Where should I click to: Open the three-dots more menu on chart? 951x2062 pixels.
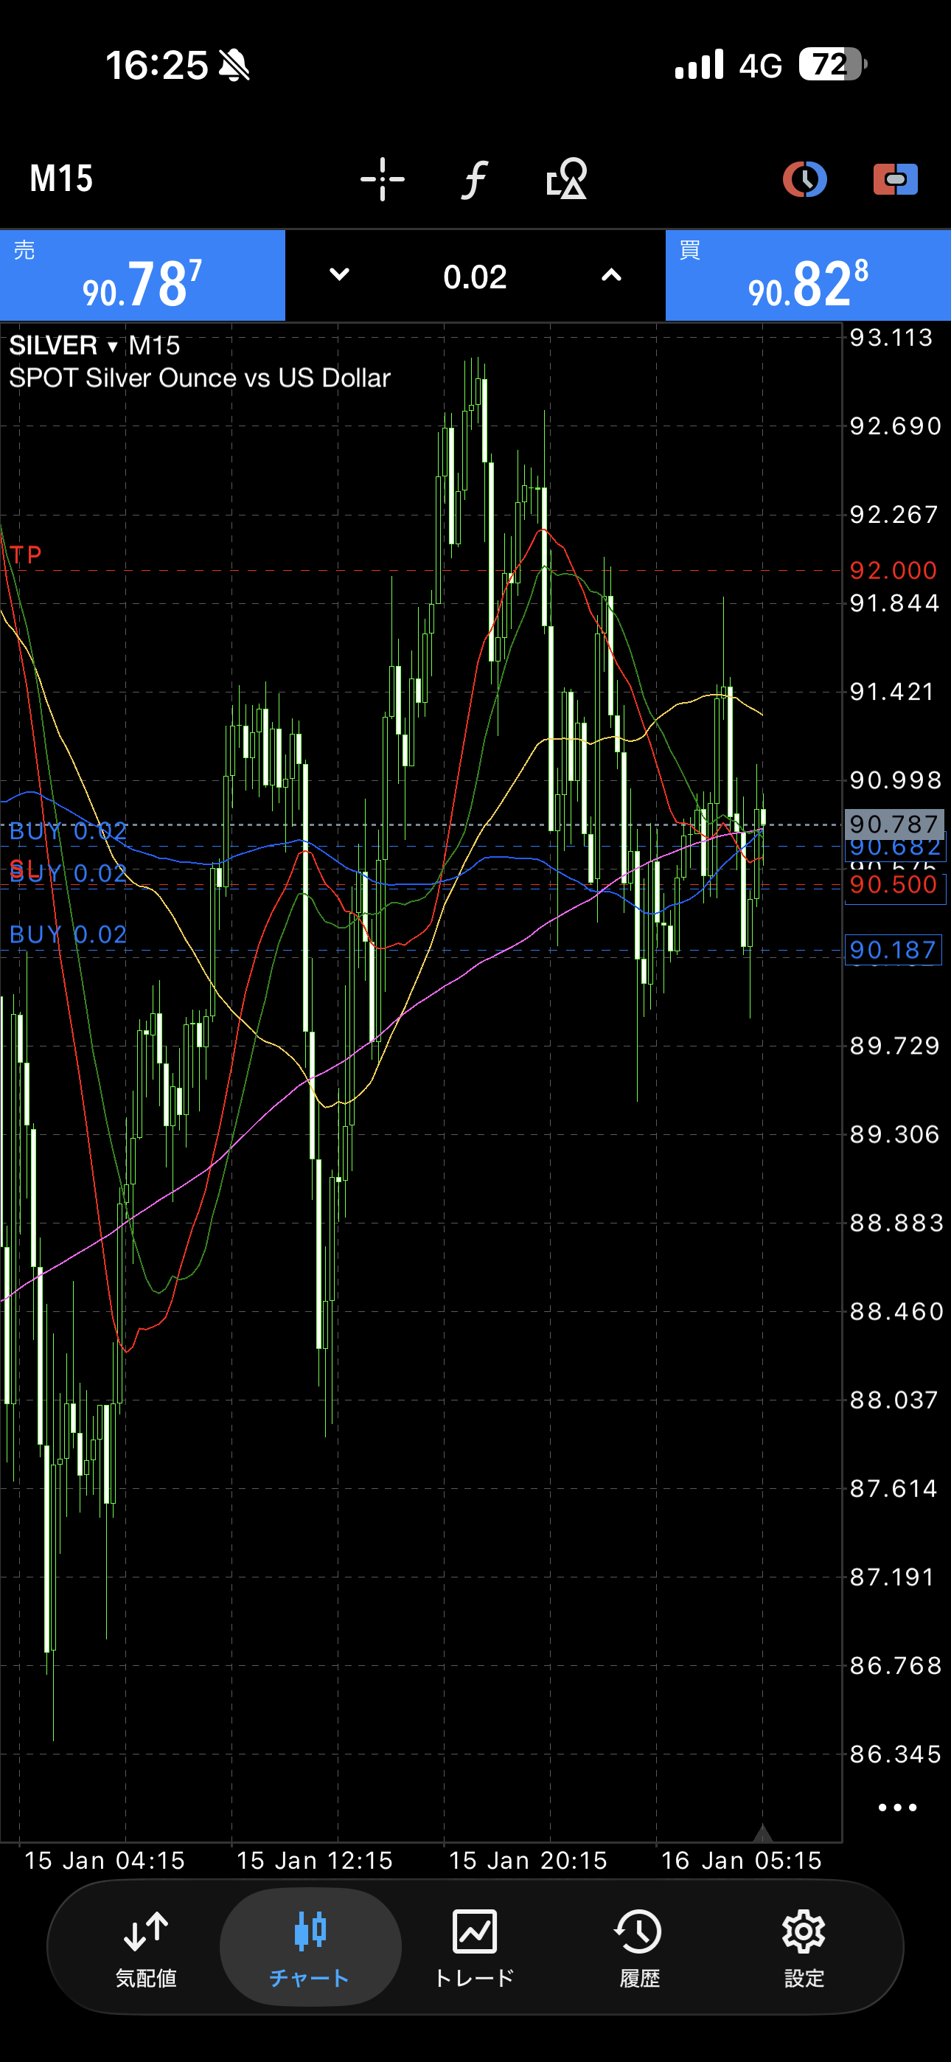tap(896, 1808)
